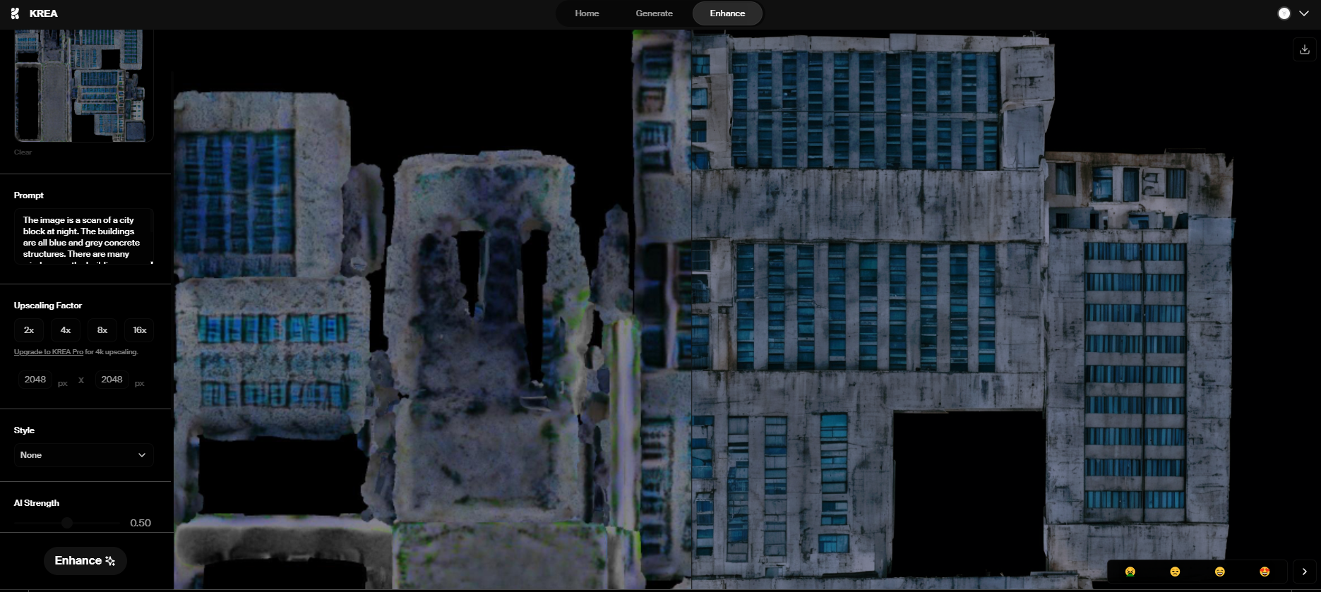Click the KREA logo icon
This screenshot has height=592, width=1321.
pyautogui.click(x=16, y=13)
